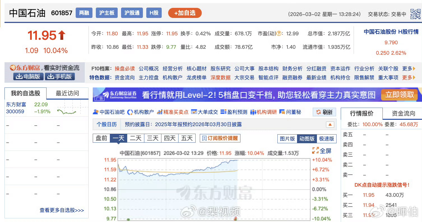Switch to 我的自选股 tab
This screenshot has width=422, height=222.
tap(25, 93)
